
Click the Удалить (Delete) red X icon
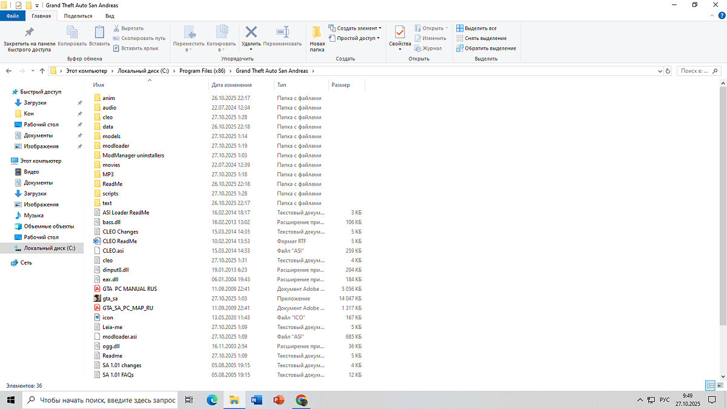click(x=251, y=32)
